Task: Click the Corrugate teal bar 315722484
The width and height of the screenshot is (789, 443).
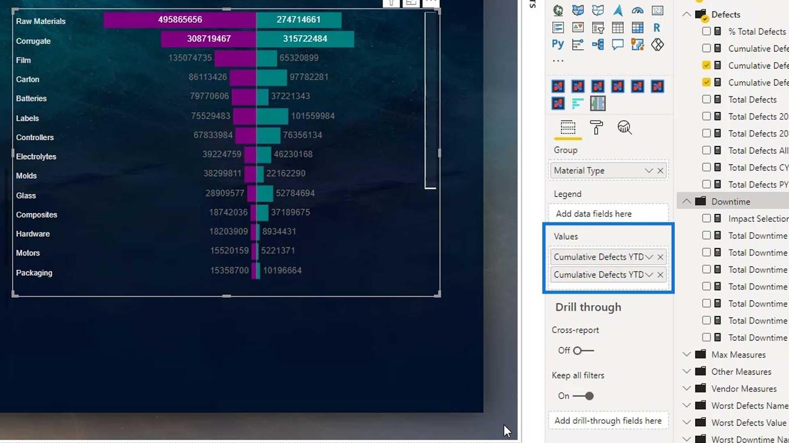Action: point(305,39)
